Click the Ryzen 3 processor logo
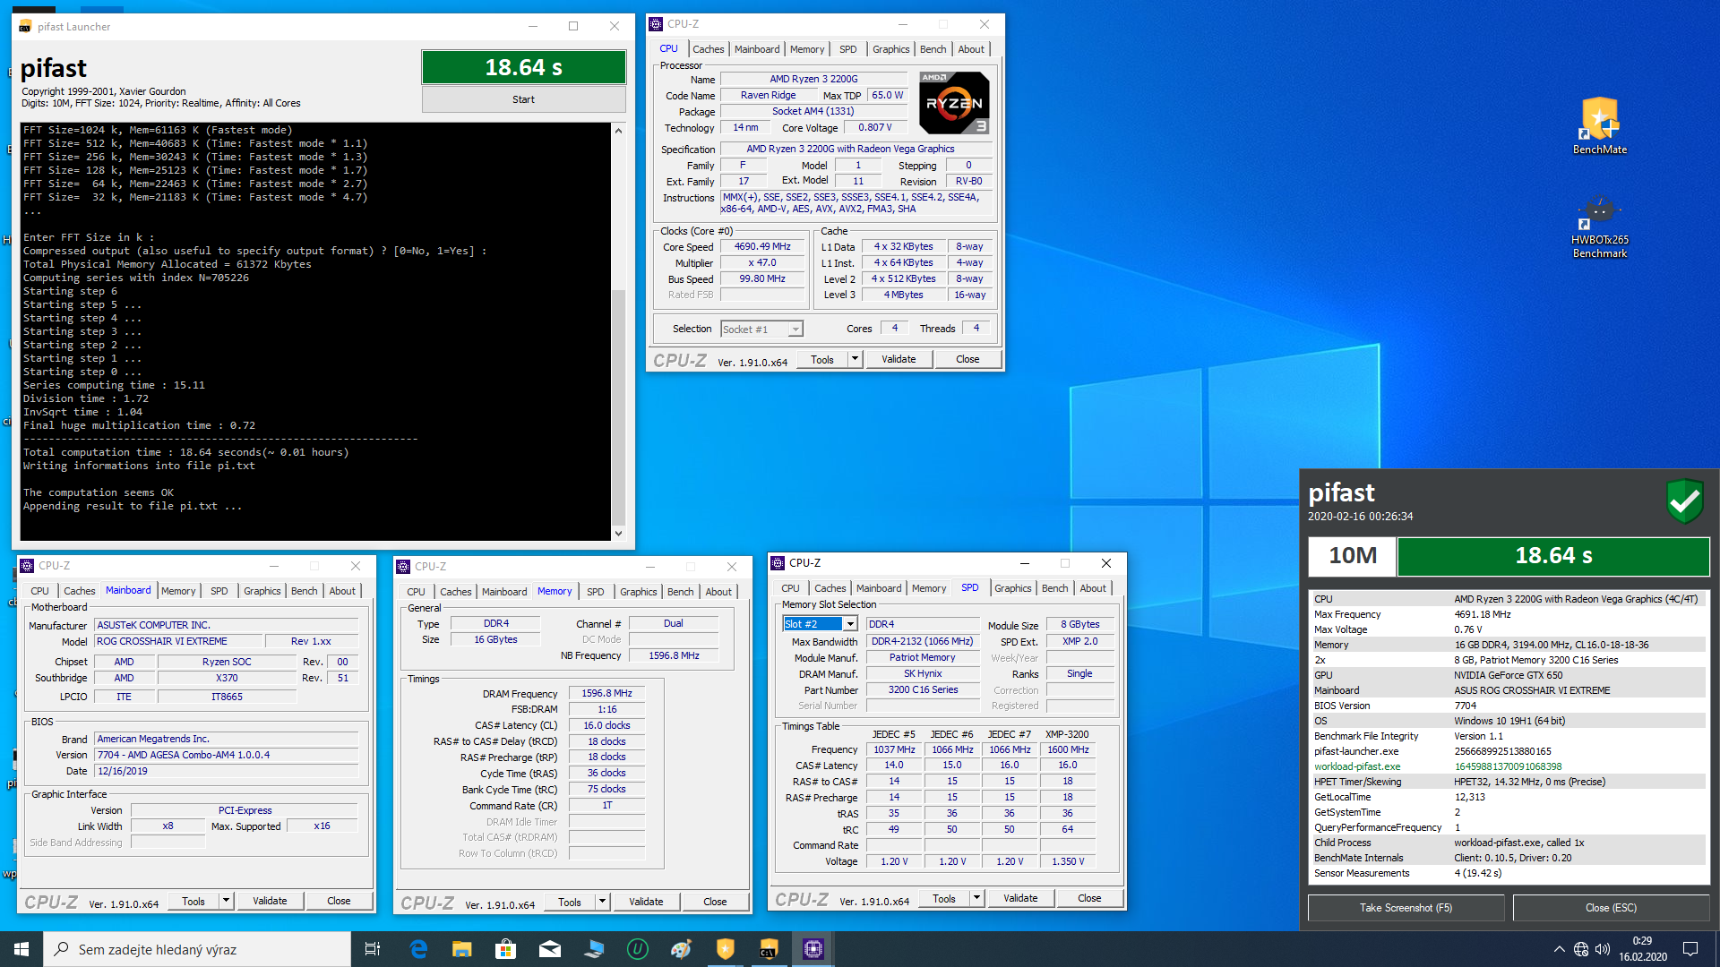 tap(954, 103)
